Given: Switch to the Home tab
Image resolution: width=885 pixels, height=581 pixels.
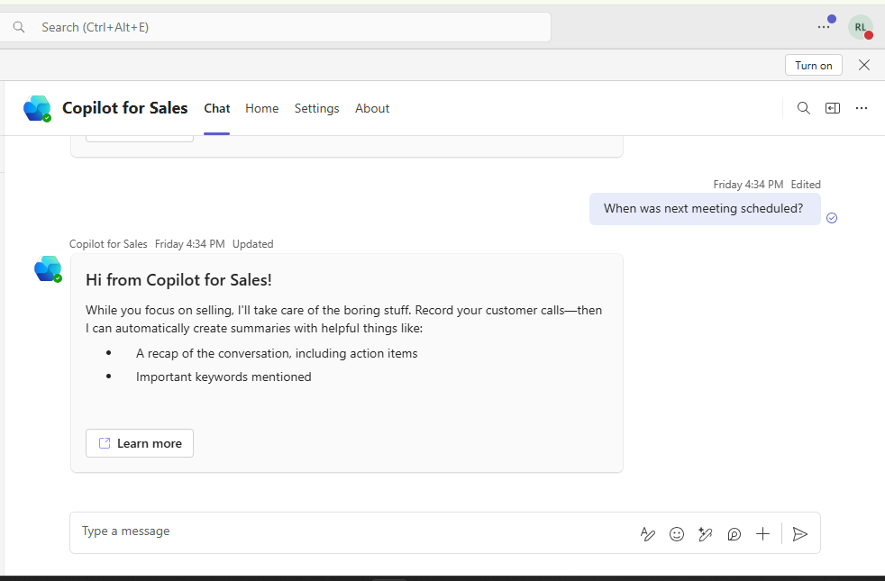Looking at the screenshot, I should (x=262, y=108).
